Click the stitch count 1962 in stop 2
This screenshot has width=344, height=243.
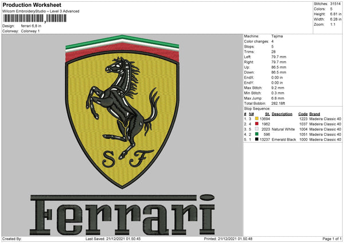(x=266, y=124)
